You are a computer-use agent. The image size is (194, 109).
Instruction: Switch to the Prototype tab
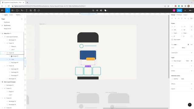tap(179, 15)
